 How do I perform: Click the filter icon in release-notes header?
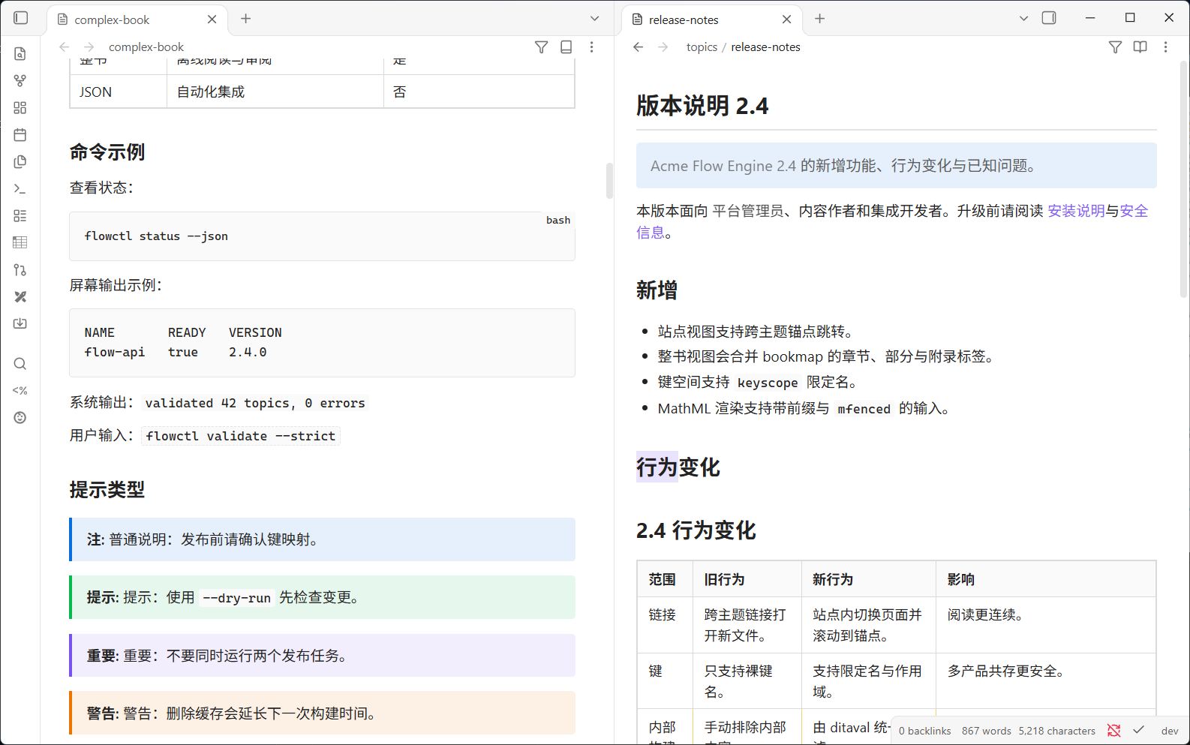pos(1116,47)
